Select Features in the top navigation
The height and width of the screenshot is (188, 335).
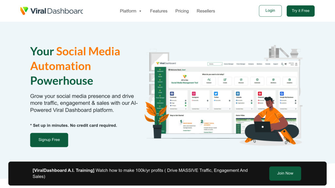click(159, 11)
